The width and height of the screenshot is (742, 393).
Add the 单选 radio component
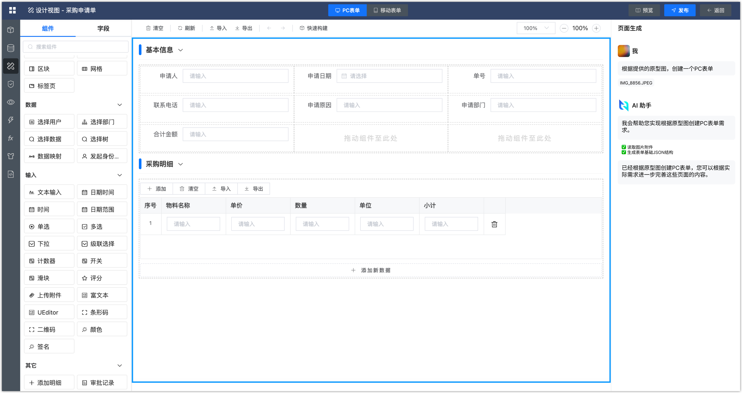tap(49, 226)
